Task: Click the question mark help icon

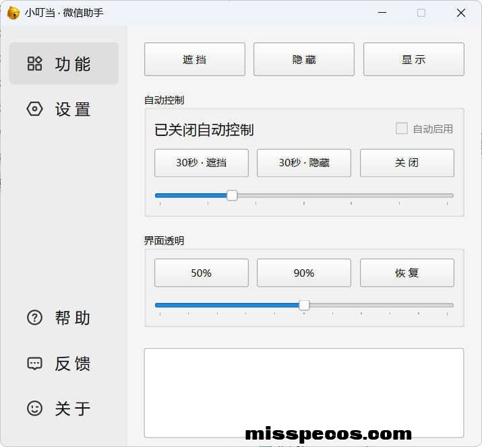Action: [34, 318]
